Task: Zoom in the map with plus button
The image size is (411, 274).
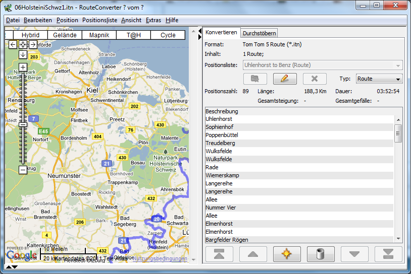Action: click(x=23, y=67)
